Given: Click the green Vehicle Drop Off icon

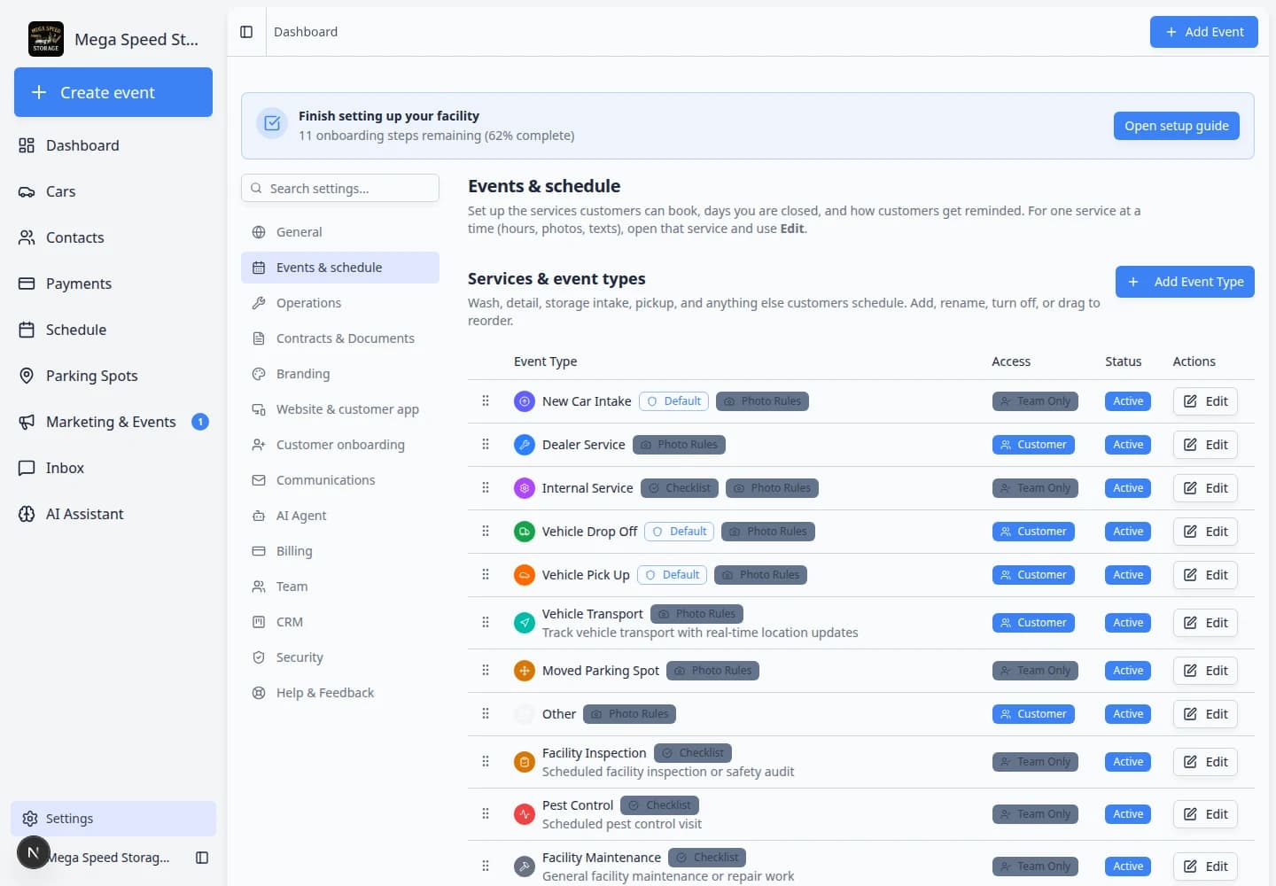Looking at the screenshot, I should click(x=525, y=532).
